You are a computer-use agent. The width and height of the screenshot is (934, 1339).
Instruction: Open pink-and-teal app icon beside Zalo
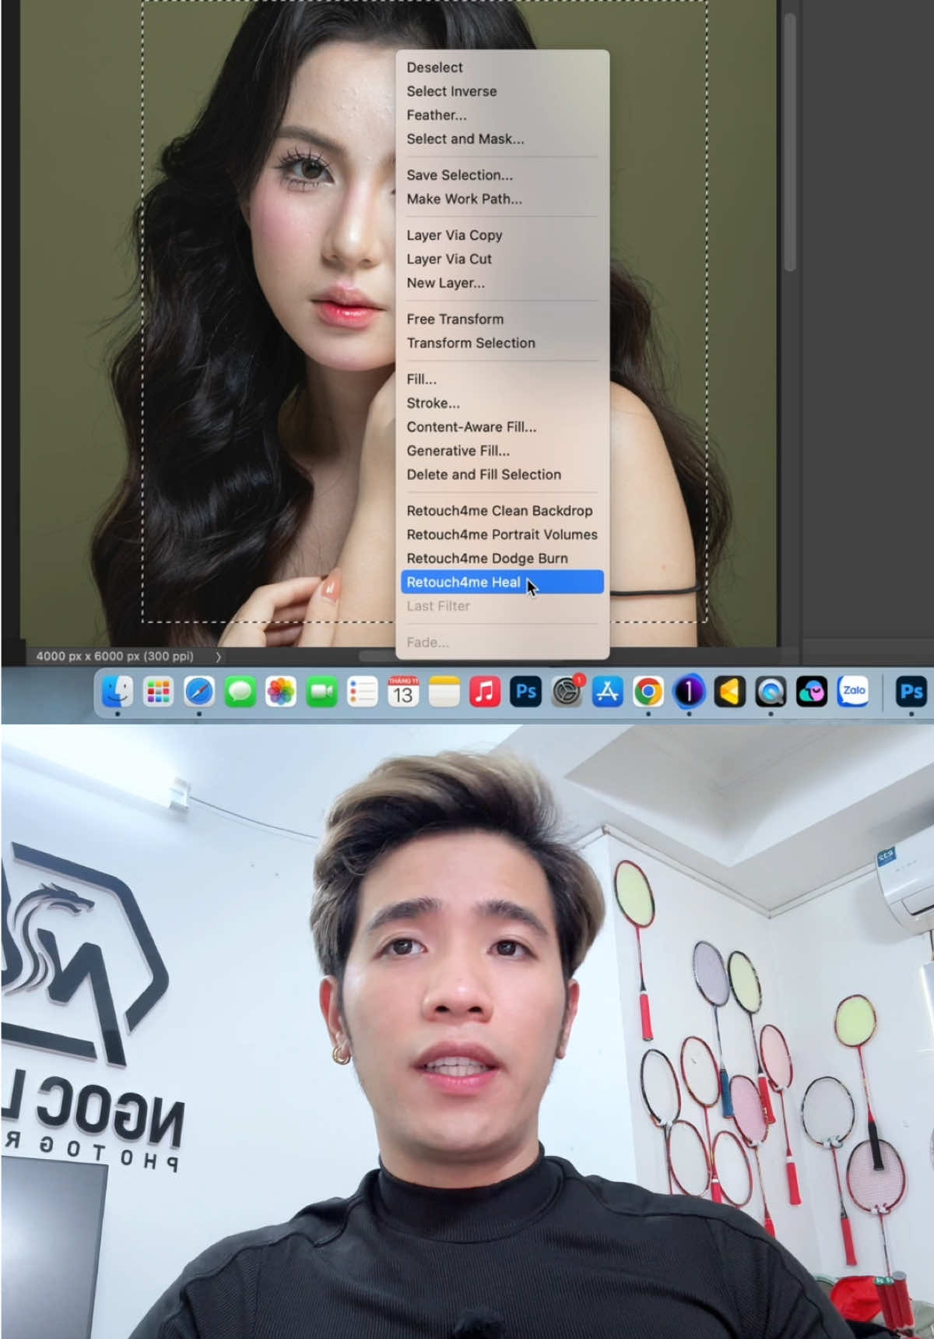click(812, 692)
